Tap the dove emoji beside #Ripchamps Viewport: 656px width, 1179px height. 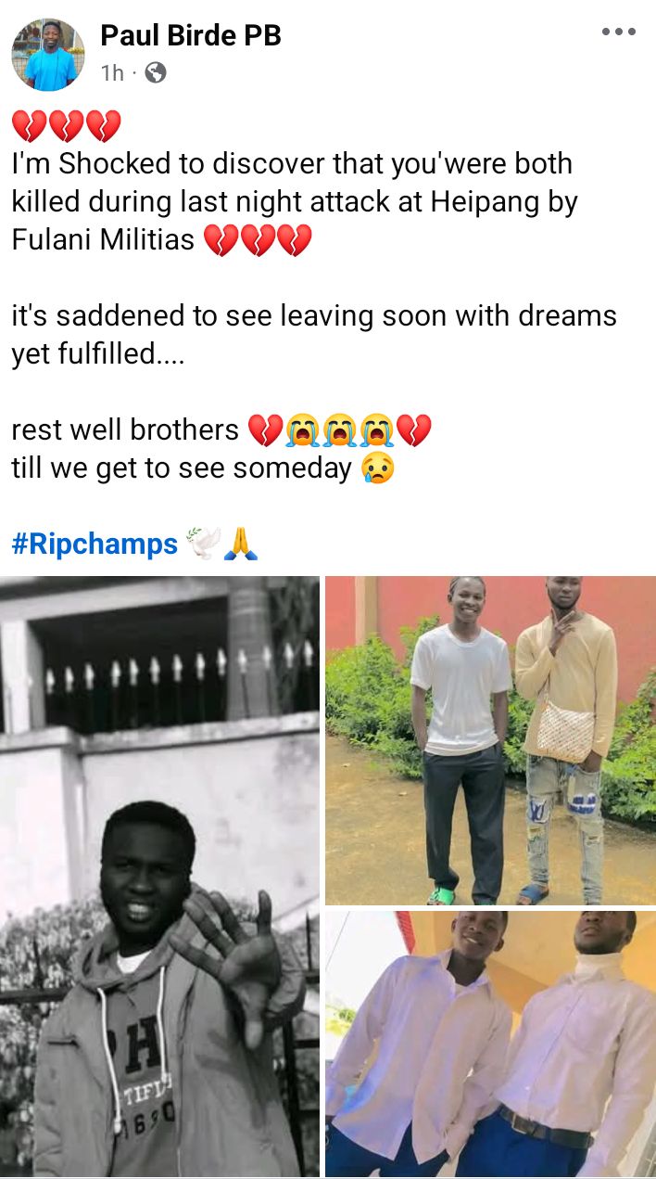(203, 544)
